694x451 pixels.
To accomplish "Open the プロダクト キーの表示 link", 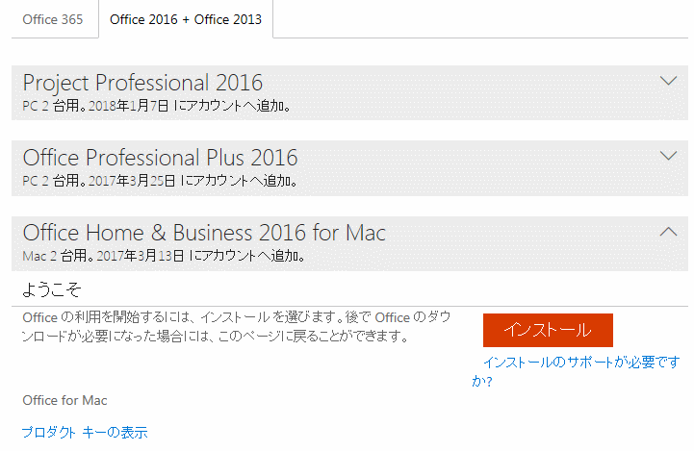I will tap(85, 432).
